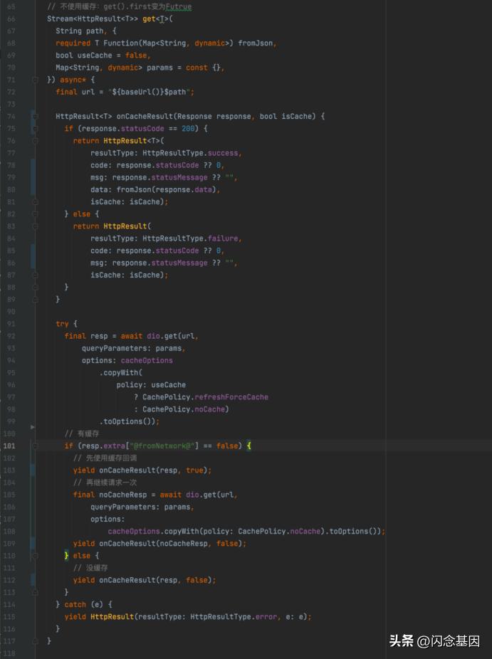Click 'queryParameters: params' on line 93
492x659 pixels.
tap(132, 349)
